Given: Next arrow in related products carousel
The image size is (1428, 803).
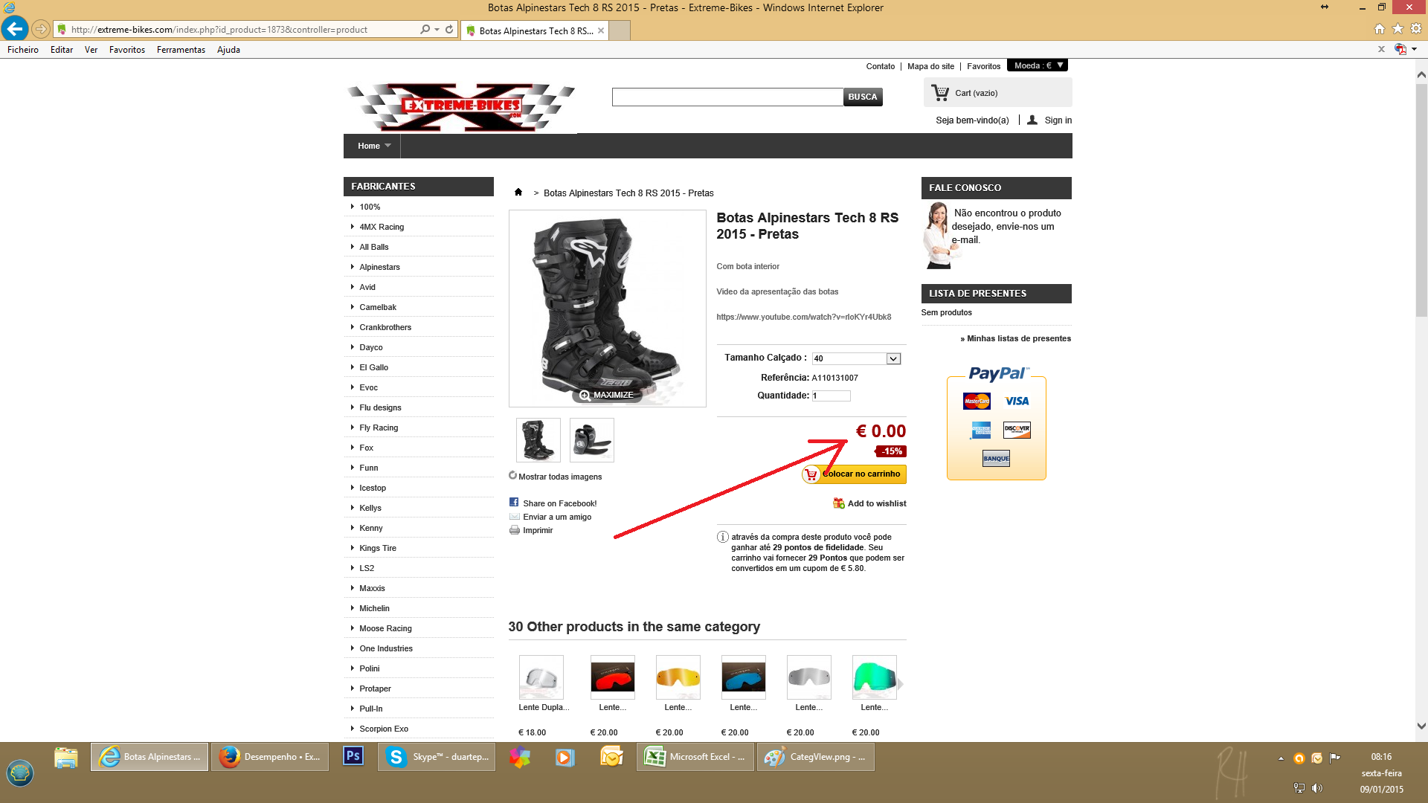Looking at the screenshot, I should tap(901, 684).
